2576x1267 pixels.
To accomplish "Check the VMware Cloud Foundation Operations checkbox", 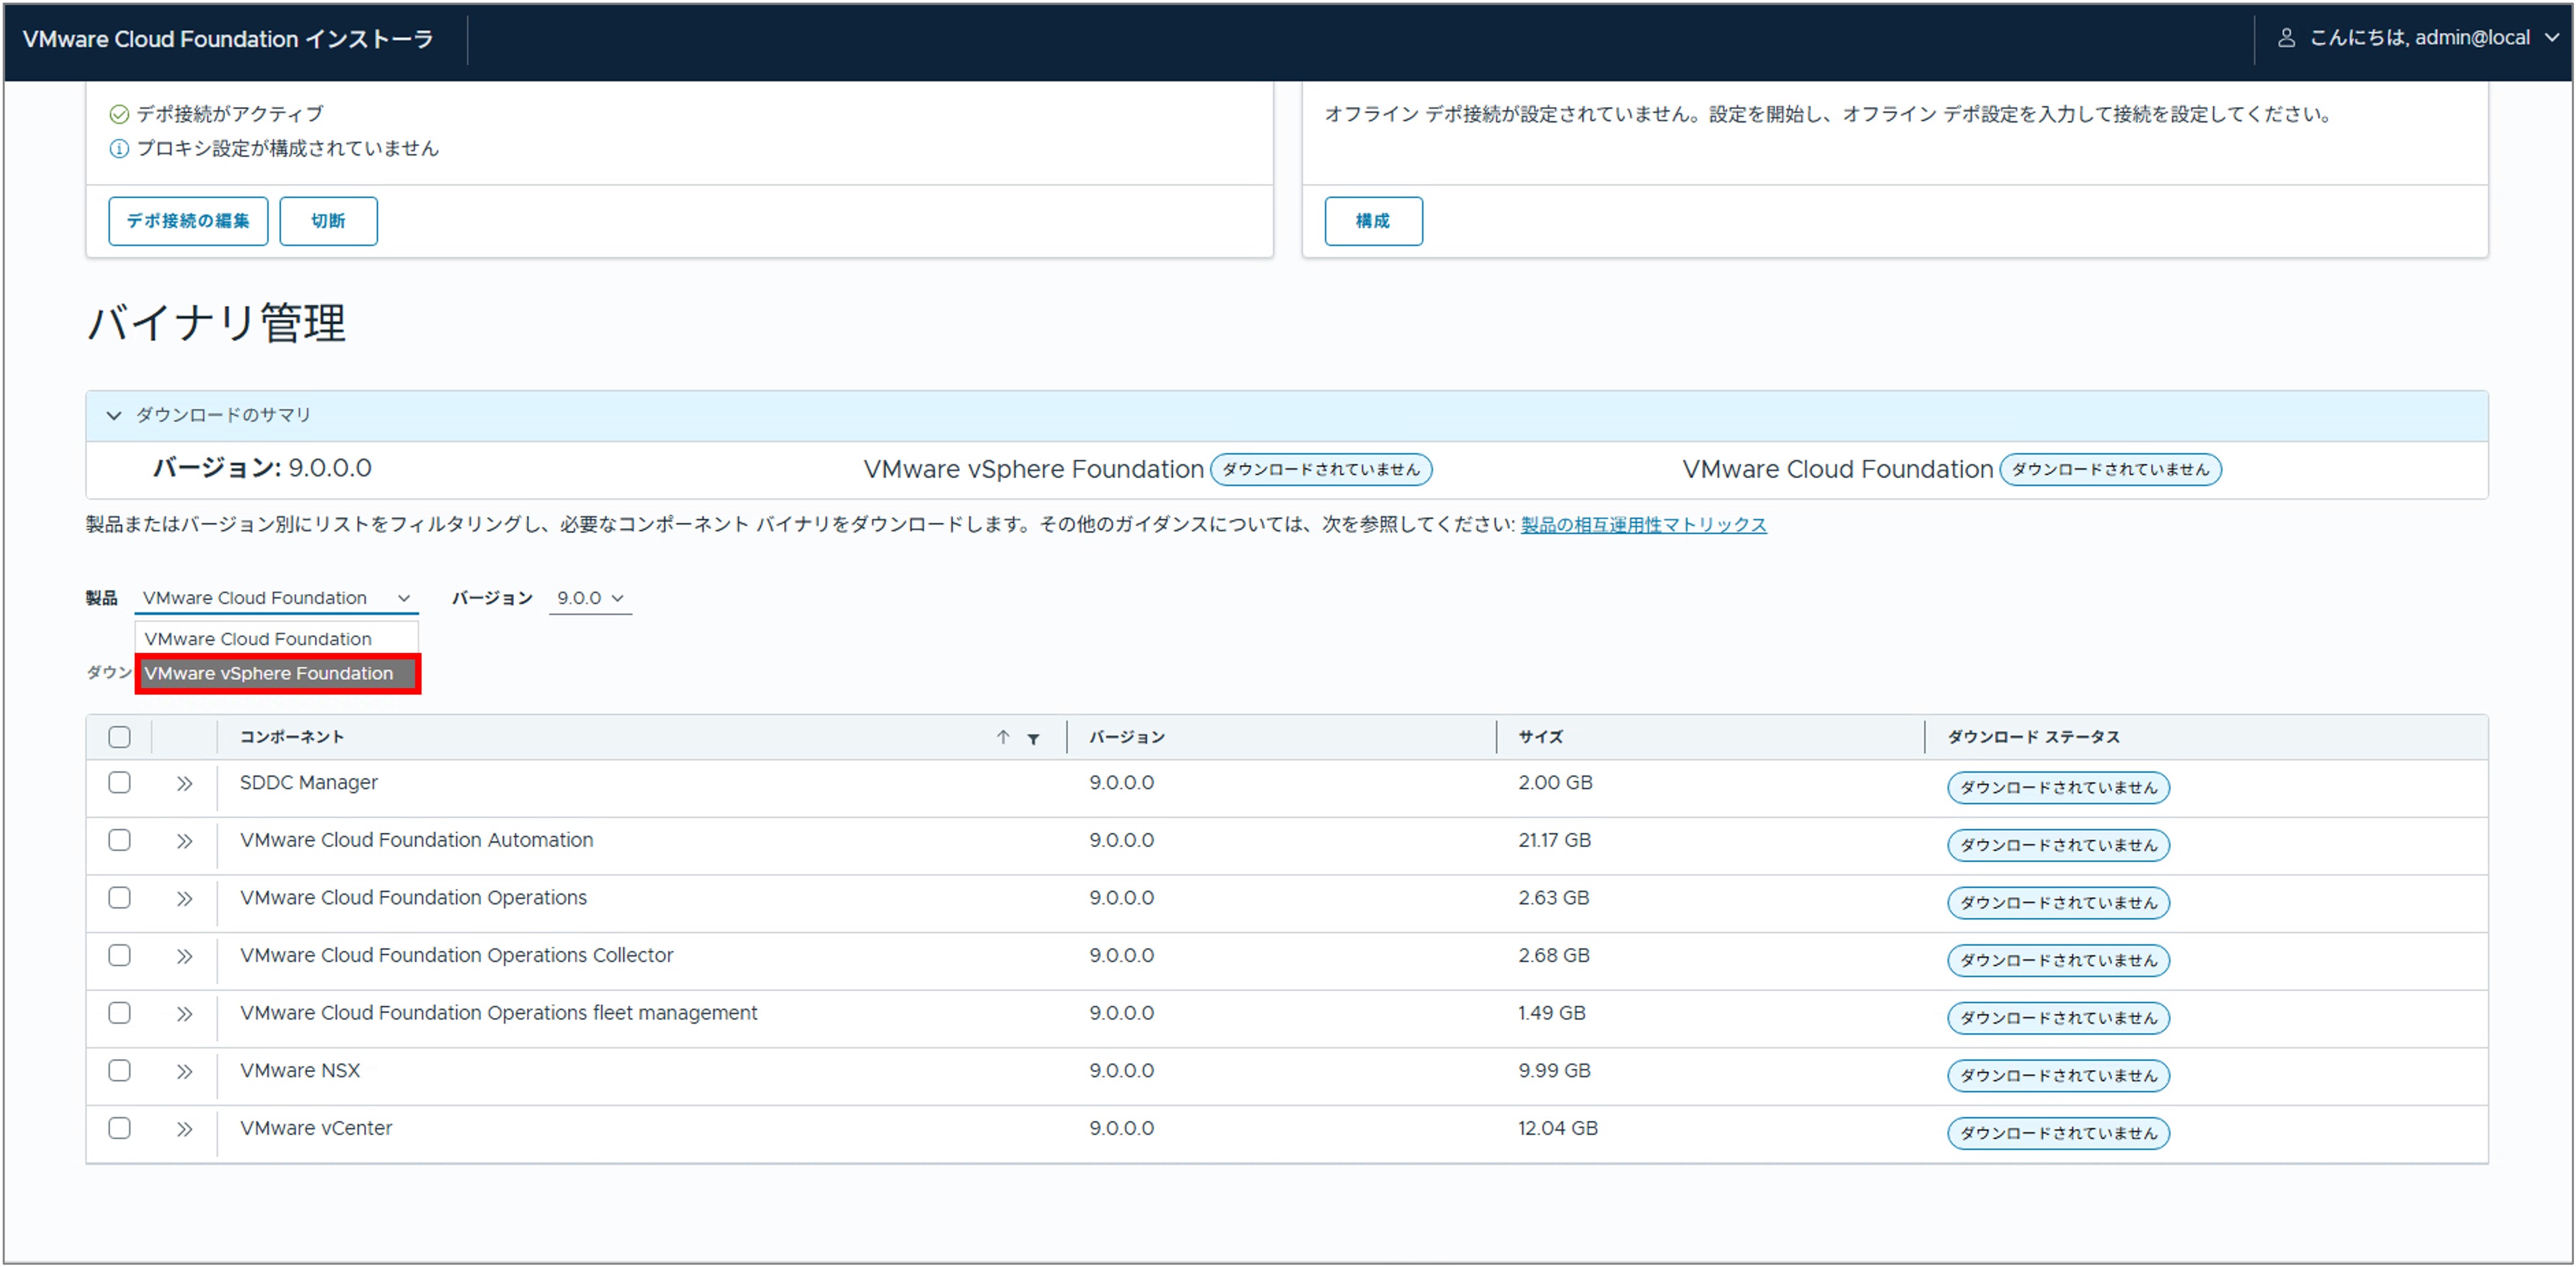I will (119, 897).
